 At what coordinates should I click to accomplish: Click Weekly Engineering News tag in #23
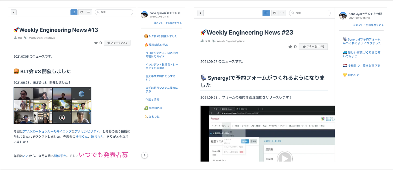[x=231, y=41]
